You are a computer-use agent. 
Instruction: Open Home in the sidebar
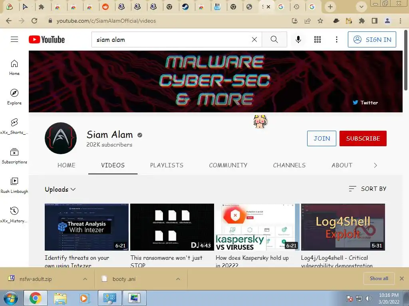tap(14, 68)
